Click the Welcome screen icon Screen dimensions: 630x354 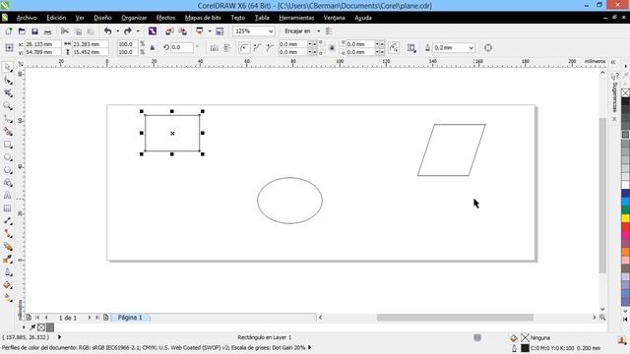pos(220,30)
